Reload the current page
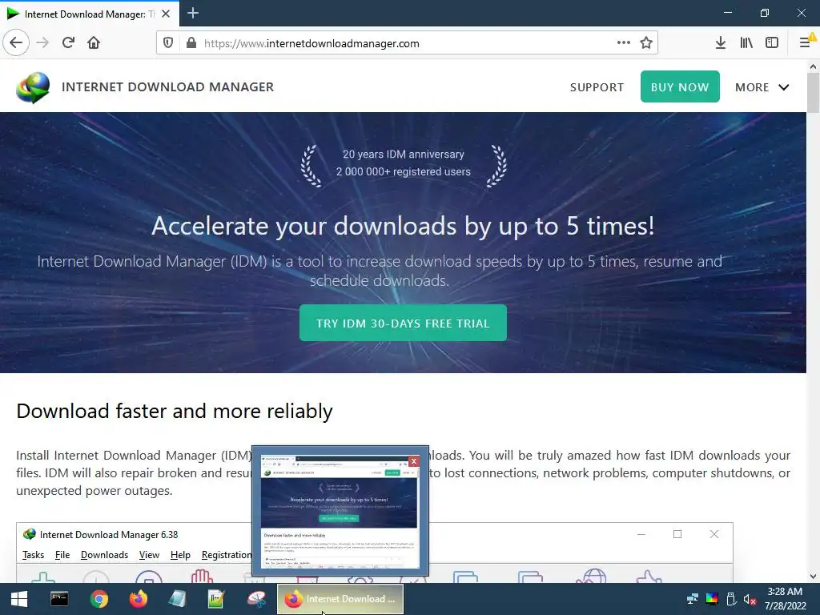The height and width of the screenshot is (615, 820). pyautogui.click(x=68, y=42)
